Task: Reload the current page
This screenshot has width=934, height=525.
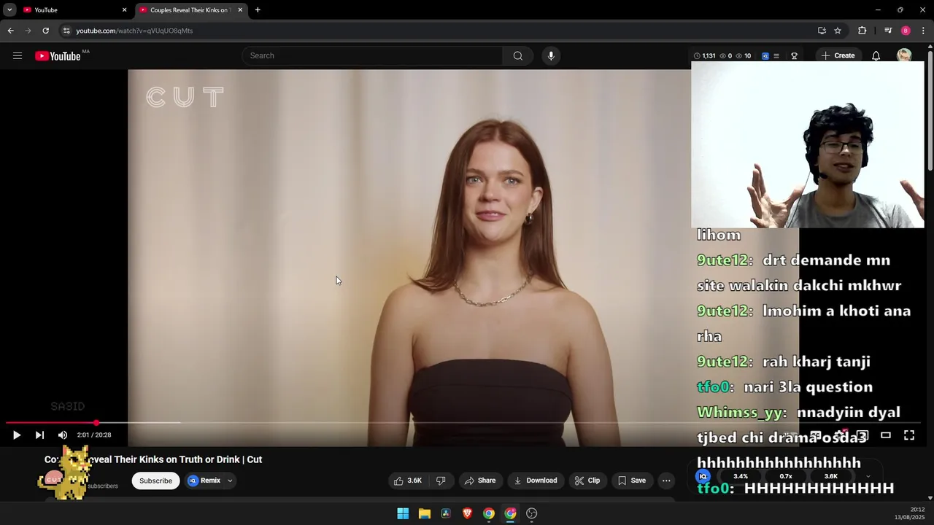Action: point(45,31)
